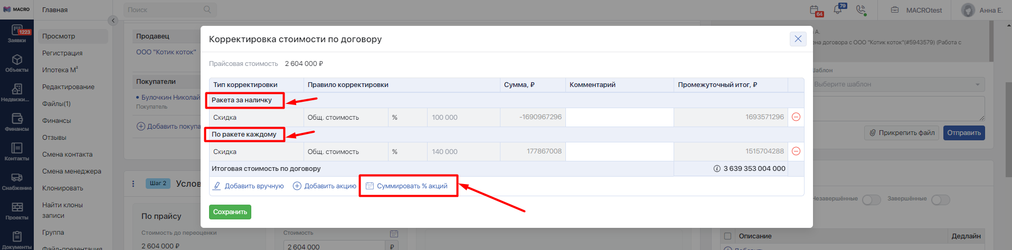Open Снабжение truck icon

pos(17,181)
